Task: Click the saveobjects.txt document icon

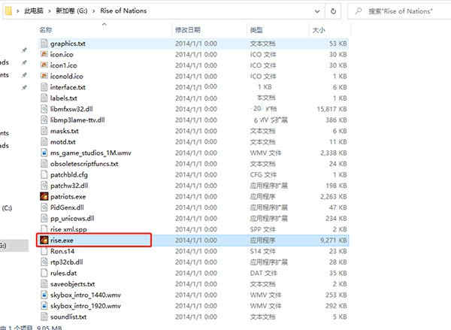Action: (44, 284)
